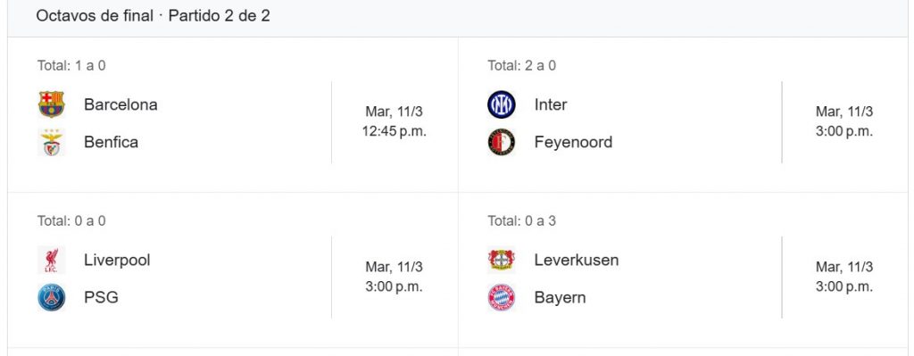The image size is (914, 356).
Task: Click the PSG club logo
Action: tap(51, 298)
